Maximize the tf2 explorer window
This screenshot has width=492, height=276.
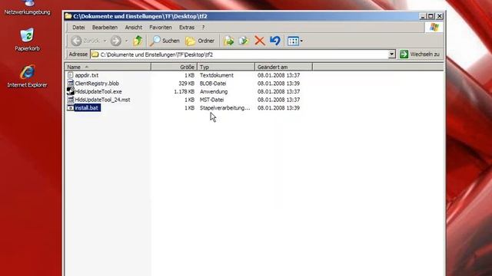click(x=430, y=16)
